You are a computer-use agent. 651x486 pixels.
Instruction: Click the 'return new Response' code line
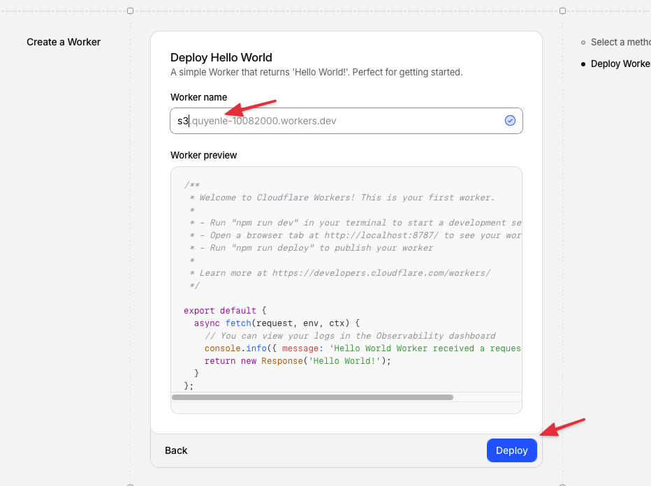[x=297, y=361]
